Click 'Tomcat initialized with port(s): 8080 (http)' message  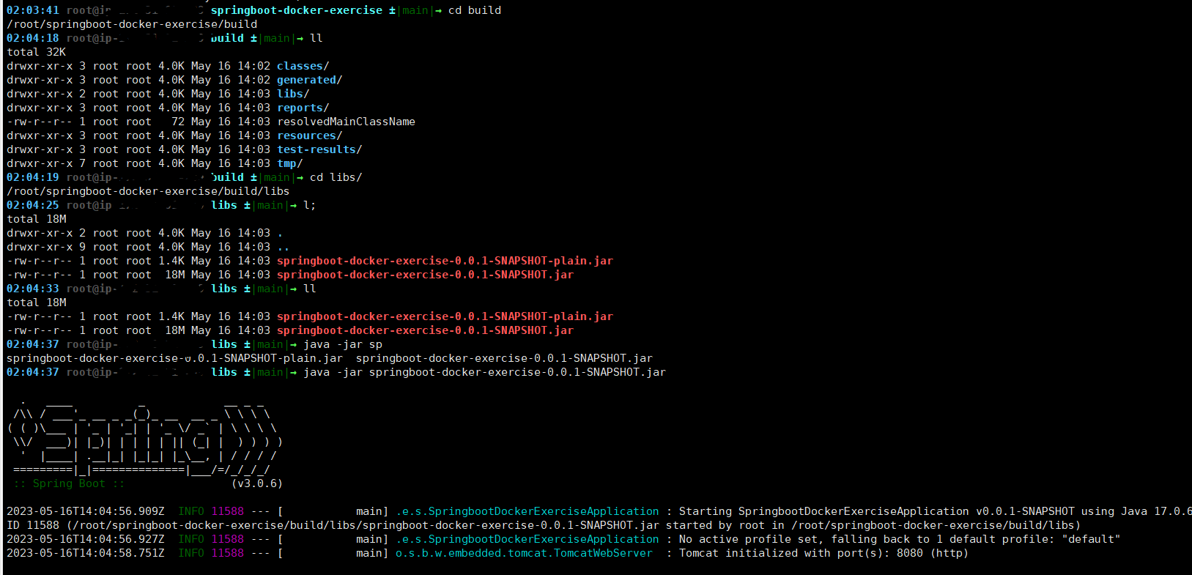[x=823, y=553]
